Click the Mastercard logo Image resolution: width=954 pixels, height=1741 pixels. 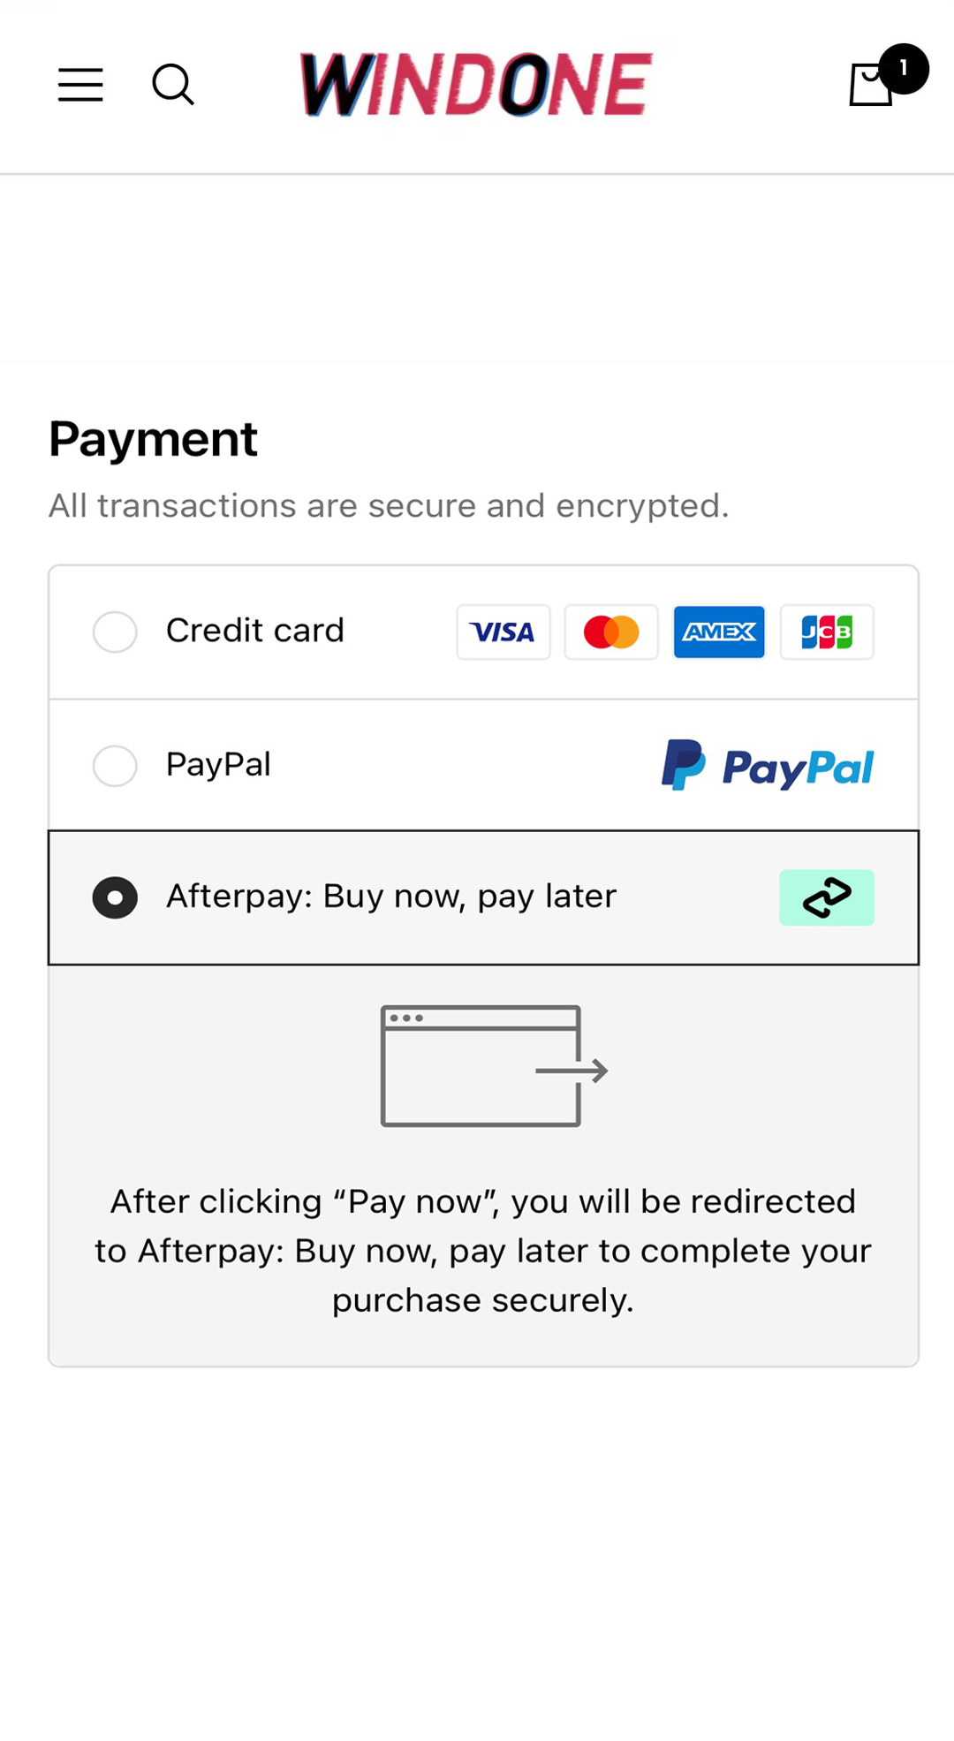(x=611, y=632)
